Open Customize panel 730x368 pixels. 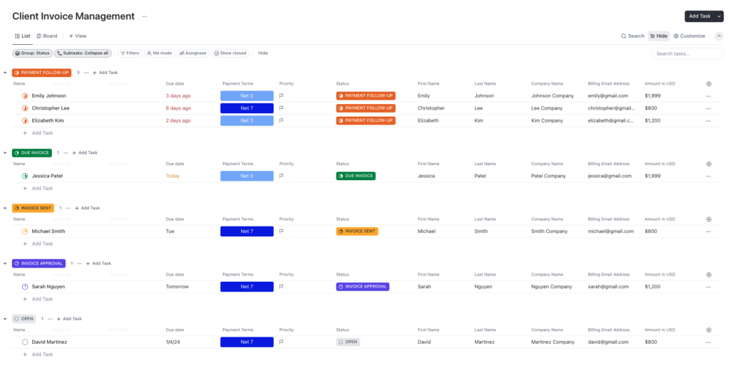(x=689, y=36)
